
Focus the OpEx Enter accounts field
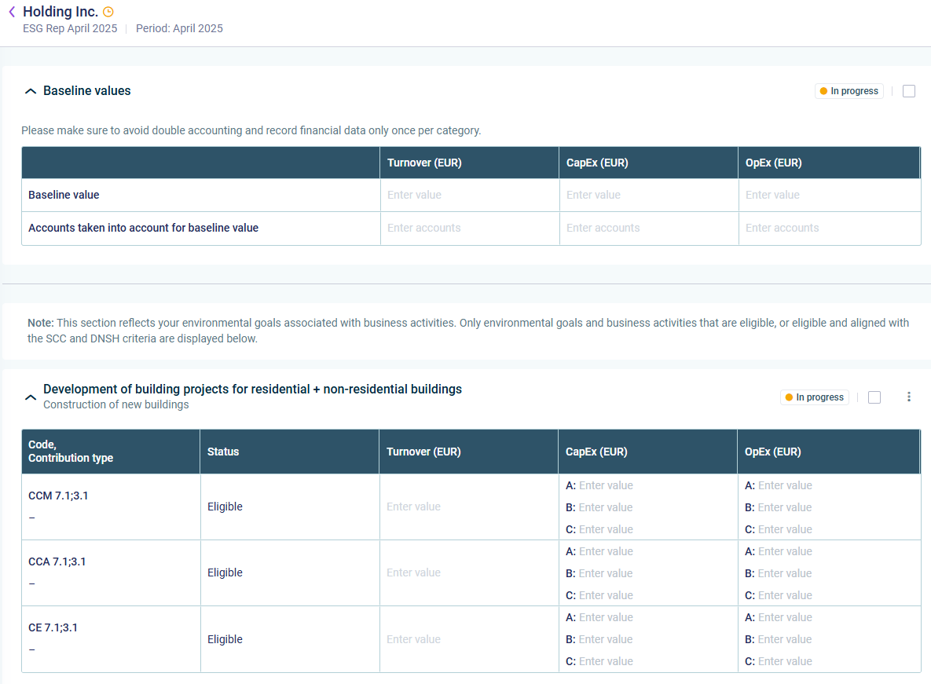827,228
